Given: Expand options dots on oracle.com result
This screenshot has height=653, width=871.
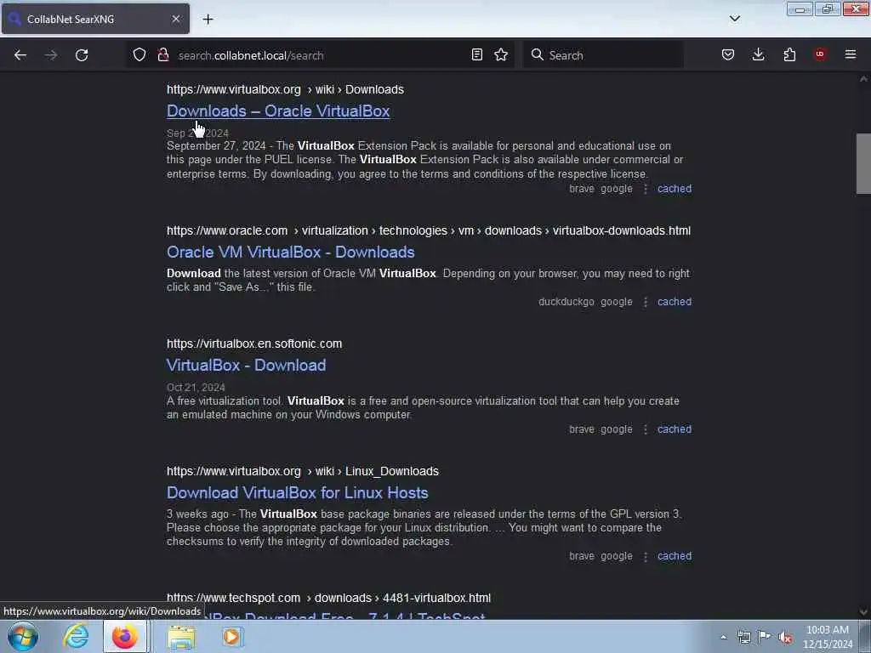Looking at the screenshot, I should pos(645,302).
